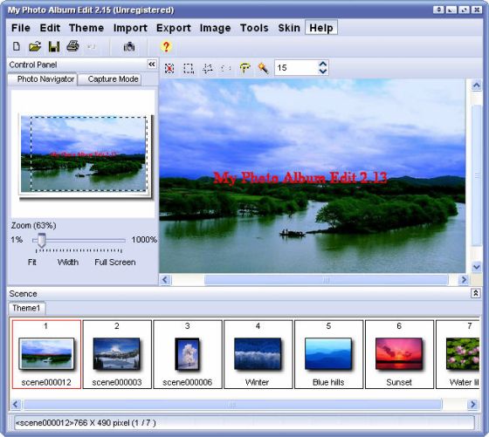This screenshot has width=489, height=437.
Task: Click the scene list horizontal scrollbar thumb
Action: [x=232, y=405]
